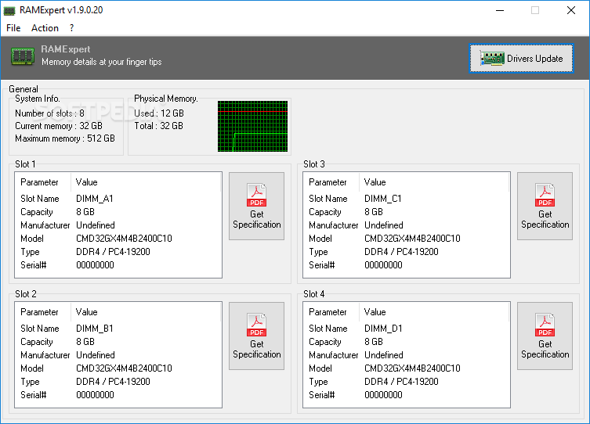Image resolution: width=590 pixels, height=424 pixels.
Task: Select the Serial# row in Slot 3
Action: pyautogui.click(x=406, y=265)
